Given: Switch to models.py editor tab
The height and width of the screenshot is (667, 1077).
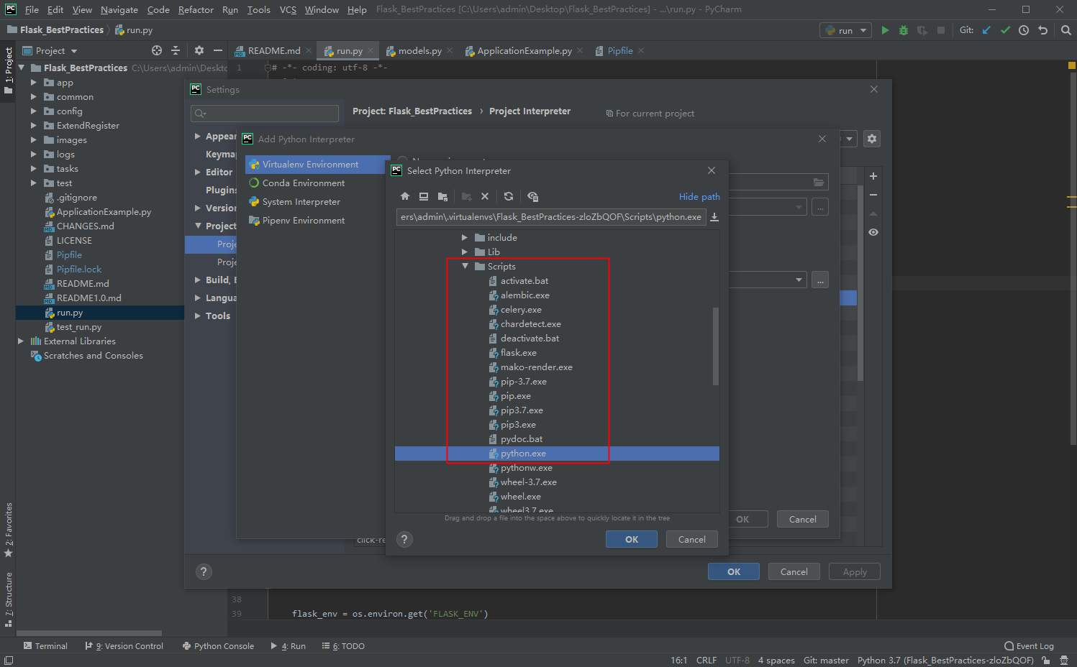Looking at the screenshot, I should coord(420,50).
